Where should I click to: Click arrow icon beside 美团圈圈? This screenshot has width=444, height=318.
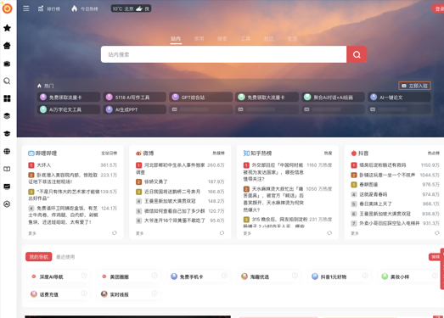point(155,276)
